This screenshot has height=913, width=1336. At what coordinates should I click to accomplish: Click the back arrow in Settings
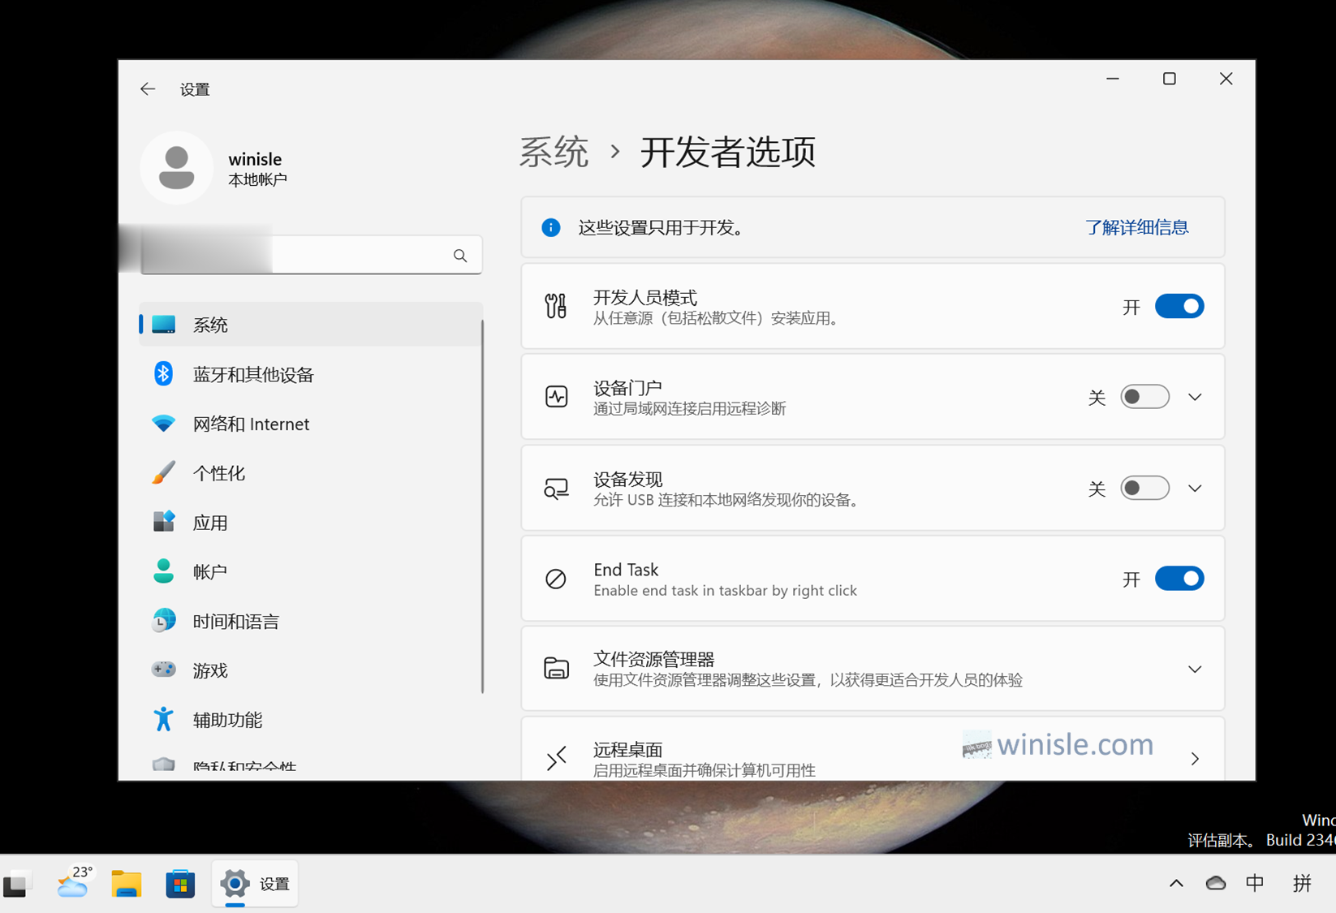(147, 88)
